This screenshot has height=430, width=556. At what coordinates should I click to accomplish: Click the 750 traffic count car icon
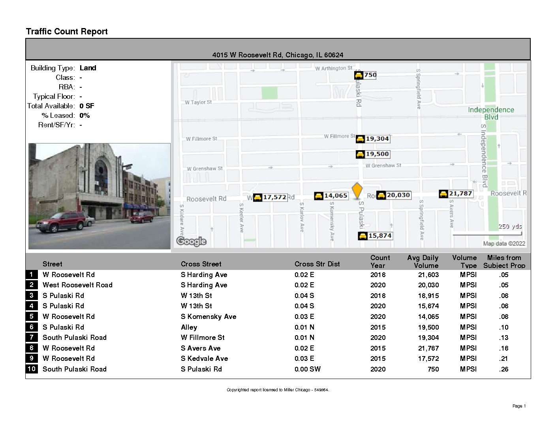point(359,75)
